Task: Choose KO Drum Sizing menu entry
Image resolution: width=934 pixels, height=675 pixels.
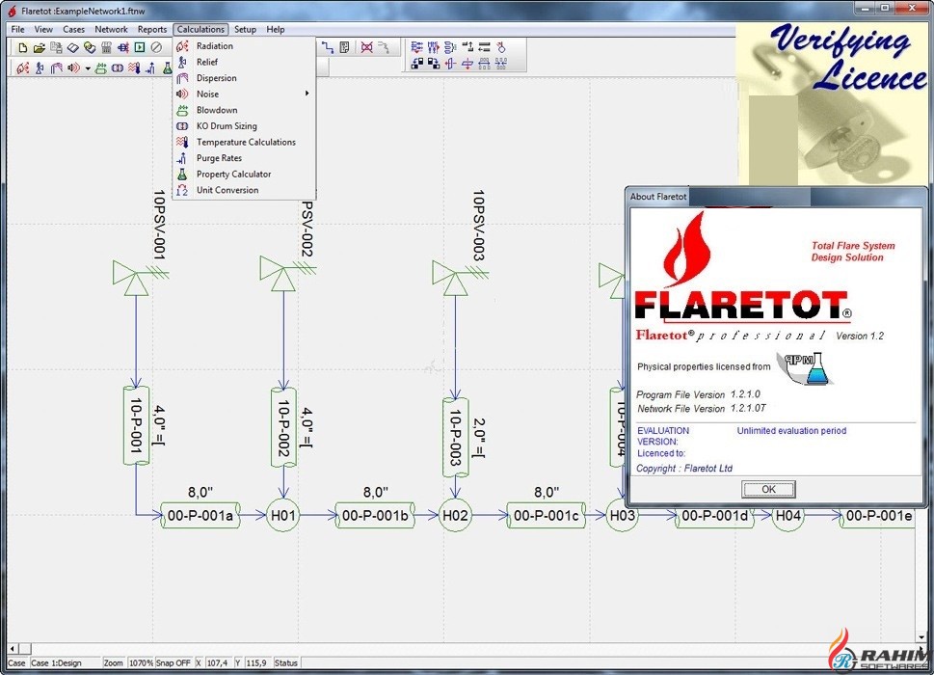Action: click(x=244, y=125)
